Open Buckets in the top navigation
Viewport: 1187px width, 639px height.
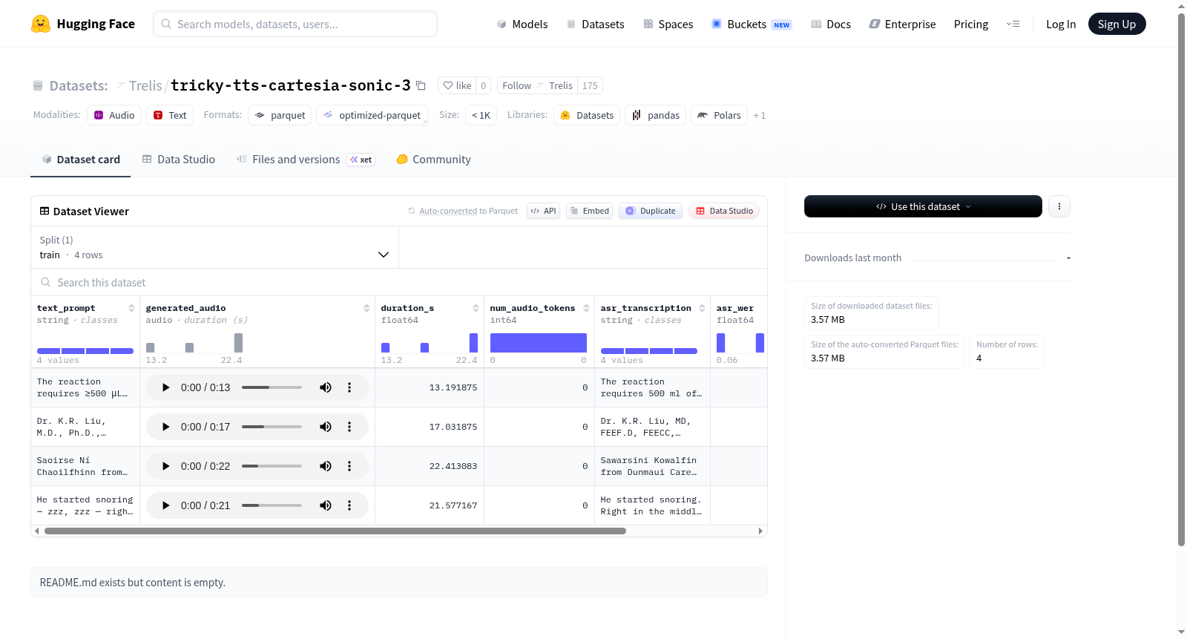[x=752, y=24]
